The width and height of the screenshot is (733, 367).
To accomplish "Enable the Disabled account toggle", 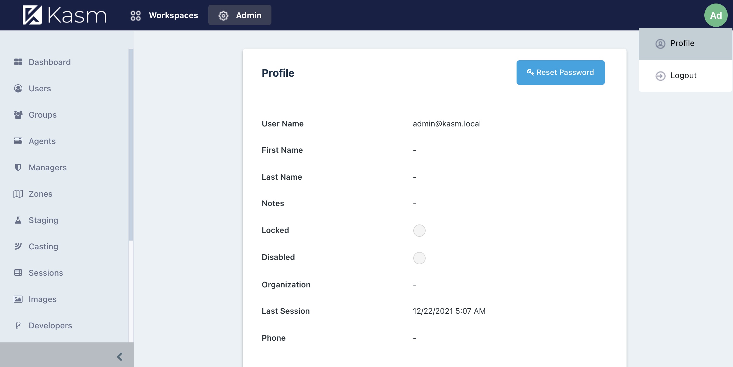I will pyautogui.click(x=419, y=258).
